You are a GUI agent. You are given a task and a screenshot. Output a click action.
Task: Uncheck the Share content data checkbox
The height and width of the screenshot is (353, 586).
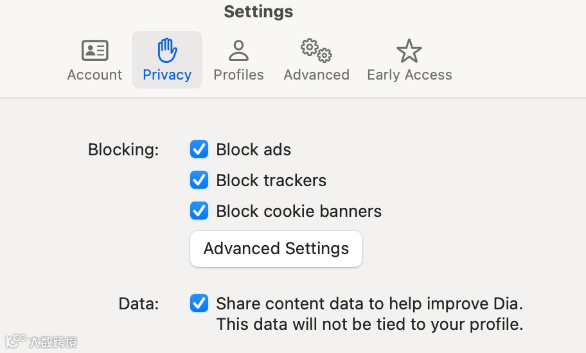tap(199, 303)
